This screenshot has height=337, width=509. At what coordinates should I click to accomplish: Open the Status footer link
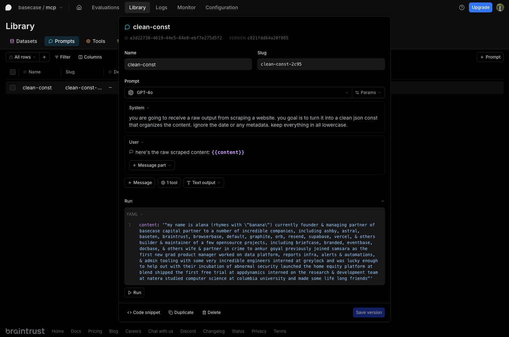click(238, 331)
